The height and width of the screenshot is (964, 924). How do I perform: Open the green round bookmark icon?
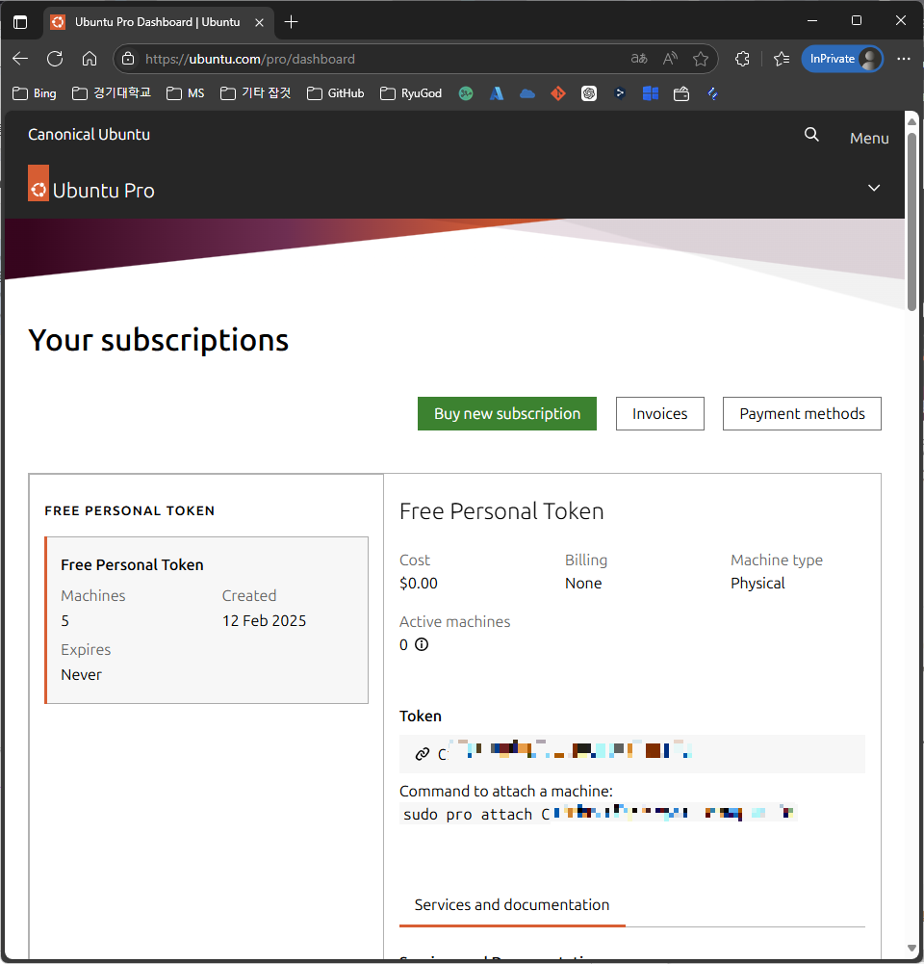pos(466,93)
